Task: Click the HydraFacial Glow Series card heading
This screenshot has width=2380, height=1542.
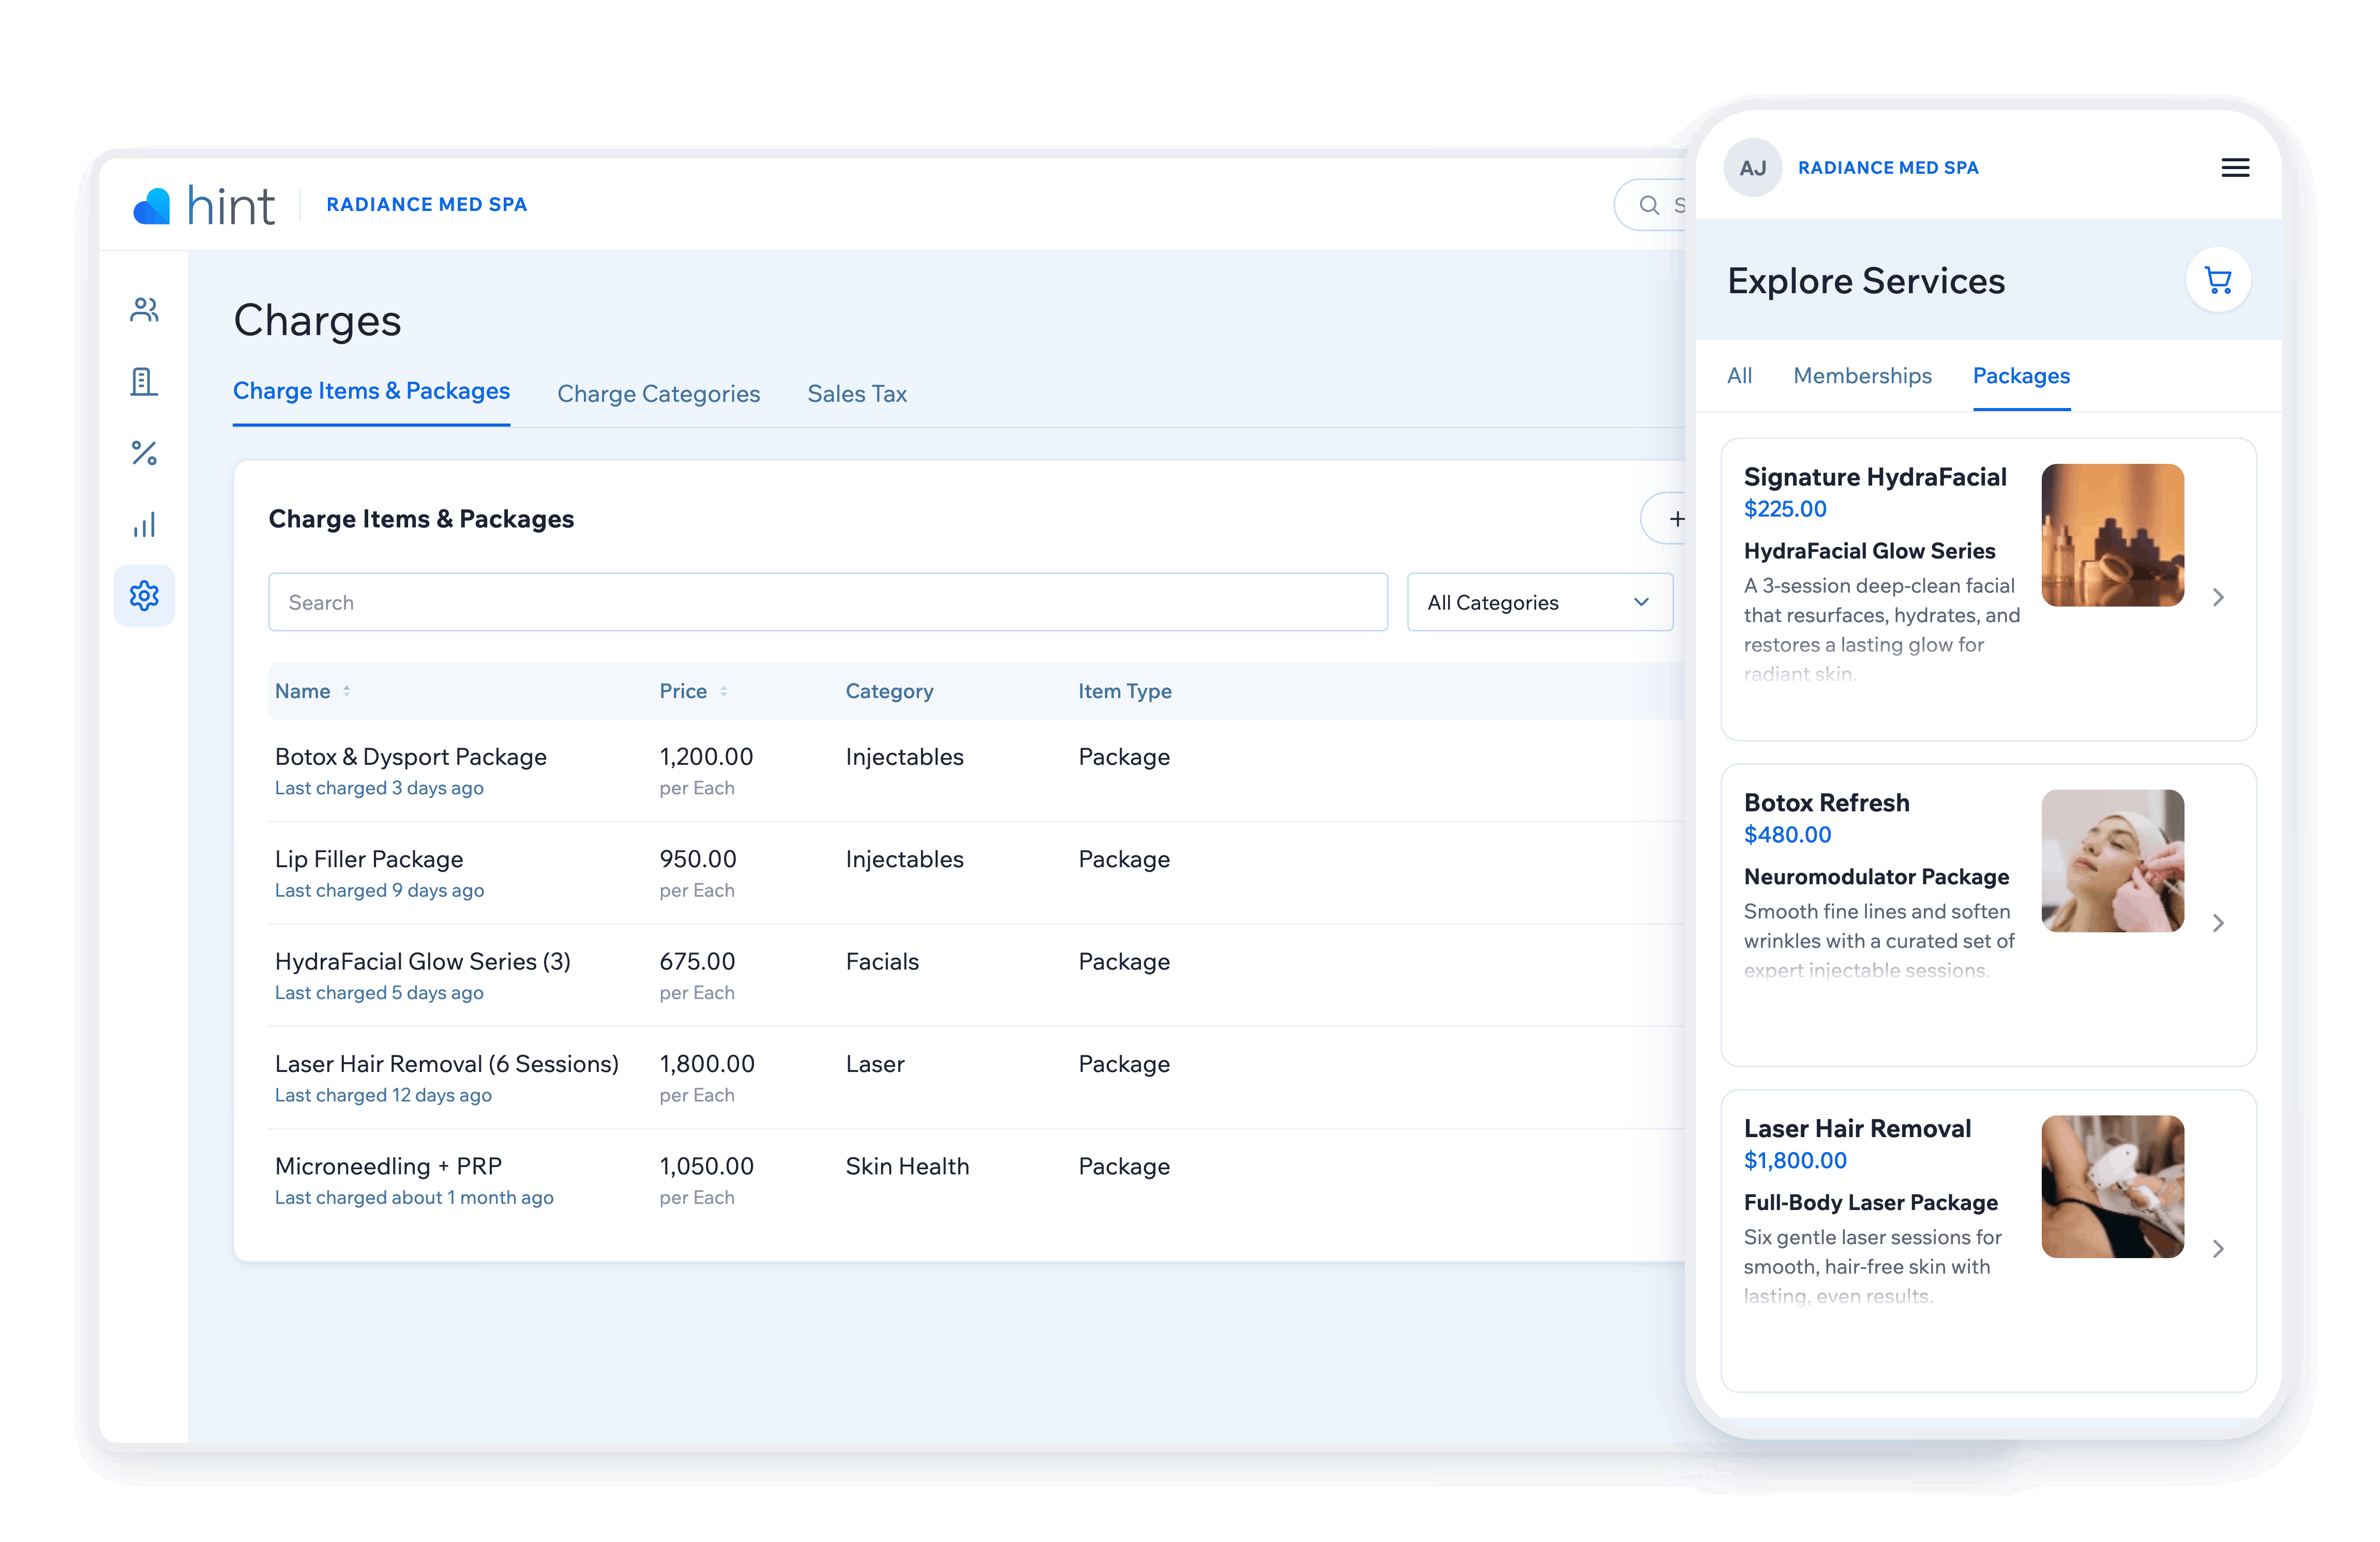Action: tap(1869, 551)
